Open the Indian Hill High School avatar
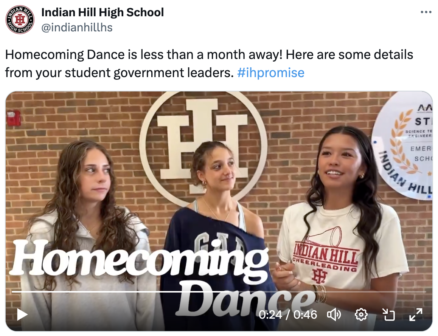438x336 pixels. (x=20, y=20)
